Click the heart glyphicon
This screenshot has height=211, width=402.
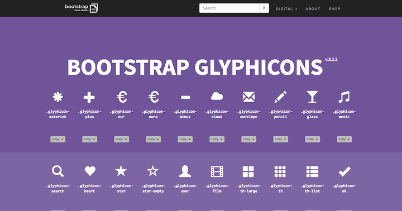(90, 171)
